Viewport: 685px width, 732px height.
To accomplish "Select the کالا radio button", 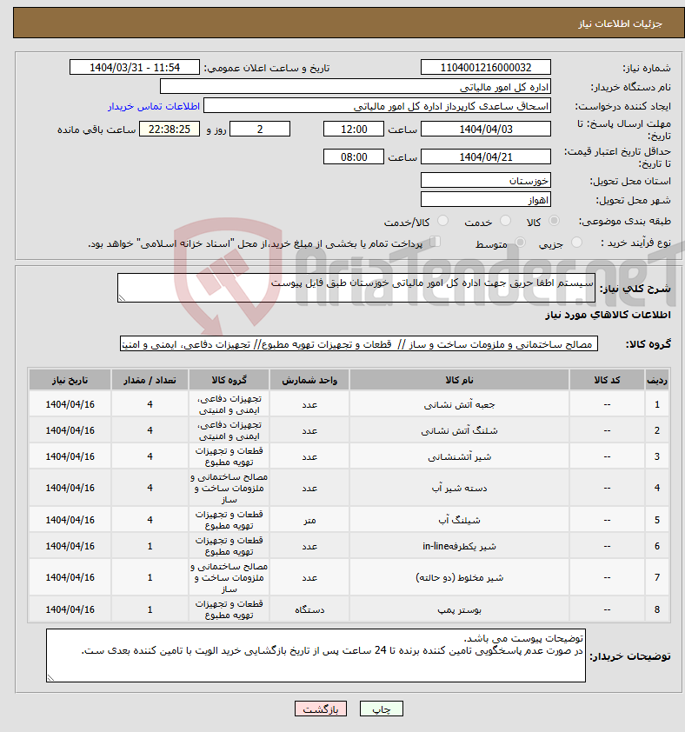I will (x=554, y=221).
